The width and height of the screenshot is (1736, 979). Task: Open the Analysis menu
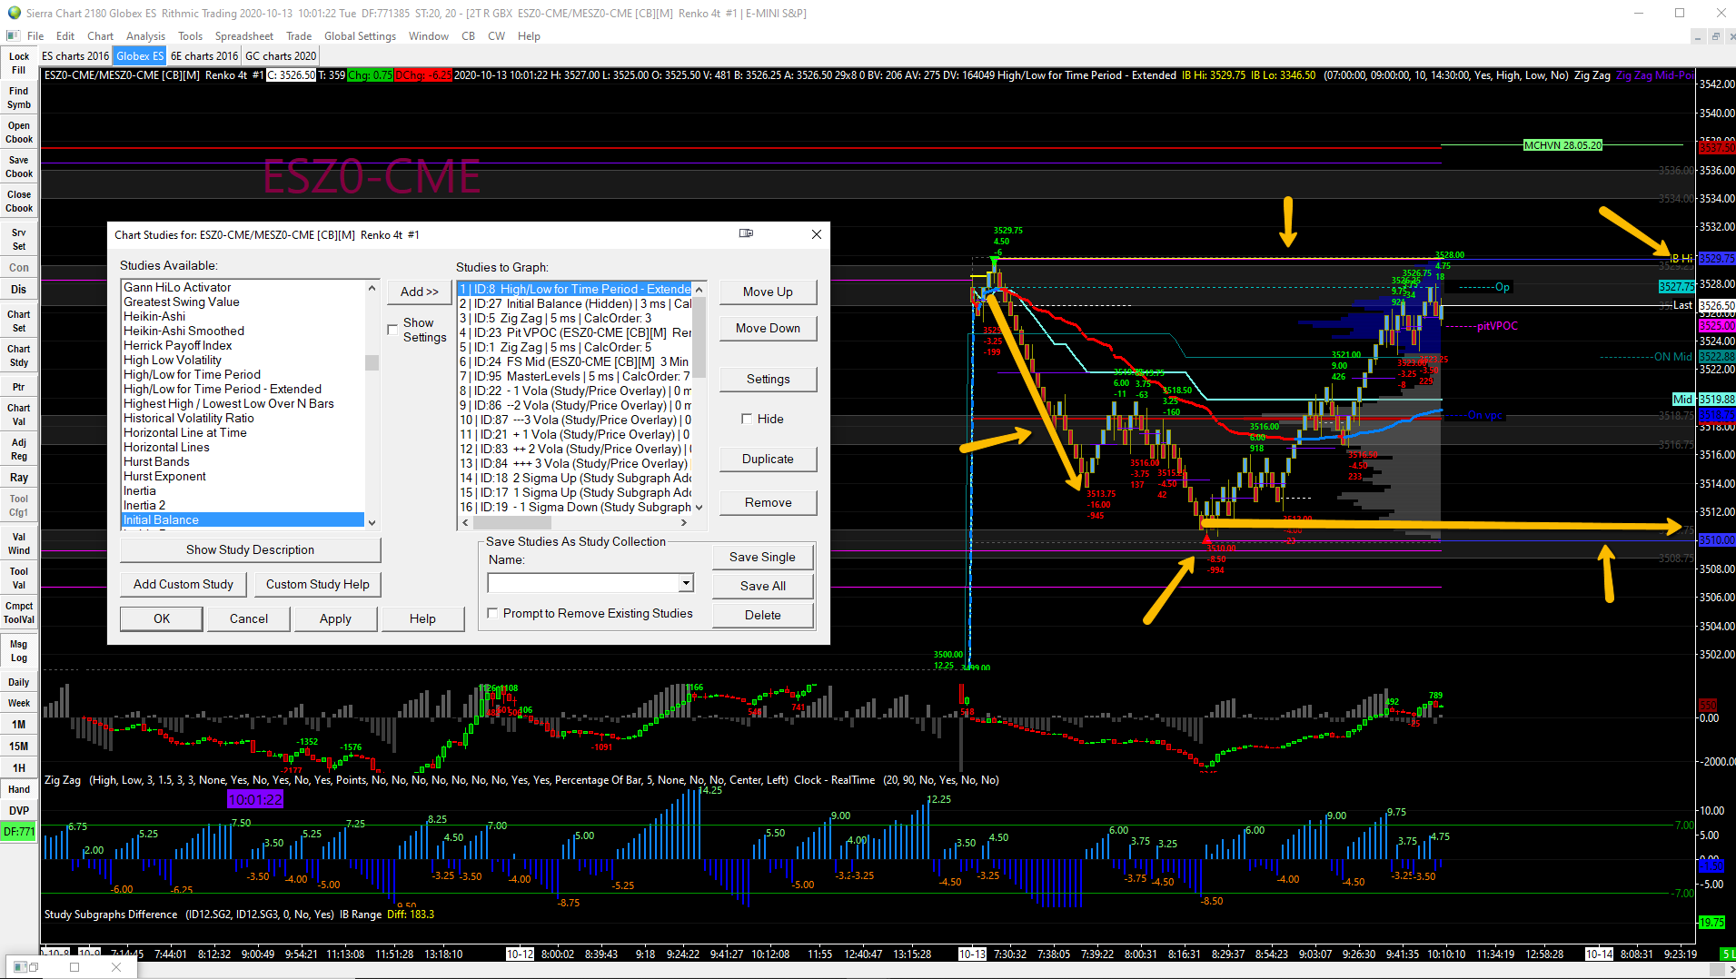[145, 36]
